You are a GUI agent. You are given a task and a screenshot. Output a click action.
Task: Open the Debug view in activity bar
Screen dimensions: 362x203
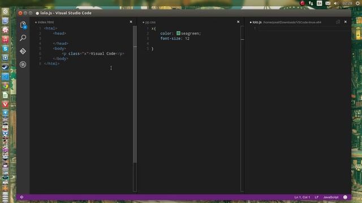click(x=23, y=64)
